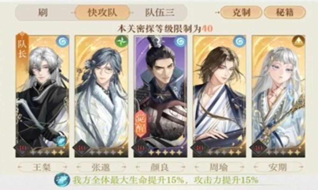The width and height of the screenshot is (318, 190).
Task: Select the 快攻队 team tab
Action: pos(102,13)
